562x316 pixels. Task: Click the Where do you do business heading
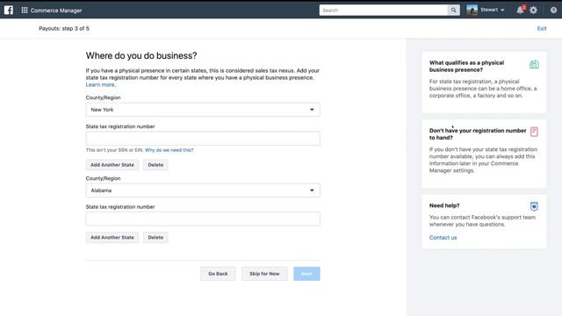pos(141,56)
